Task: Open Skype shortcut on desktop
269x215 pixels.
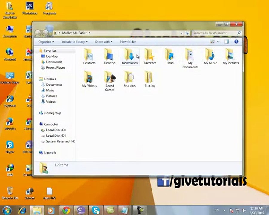Action: (10, 147)
